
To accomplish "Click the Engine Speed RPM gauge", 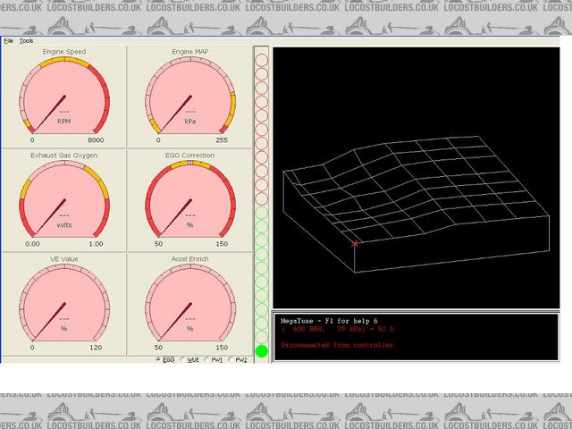I will [64, 97].
